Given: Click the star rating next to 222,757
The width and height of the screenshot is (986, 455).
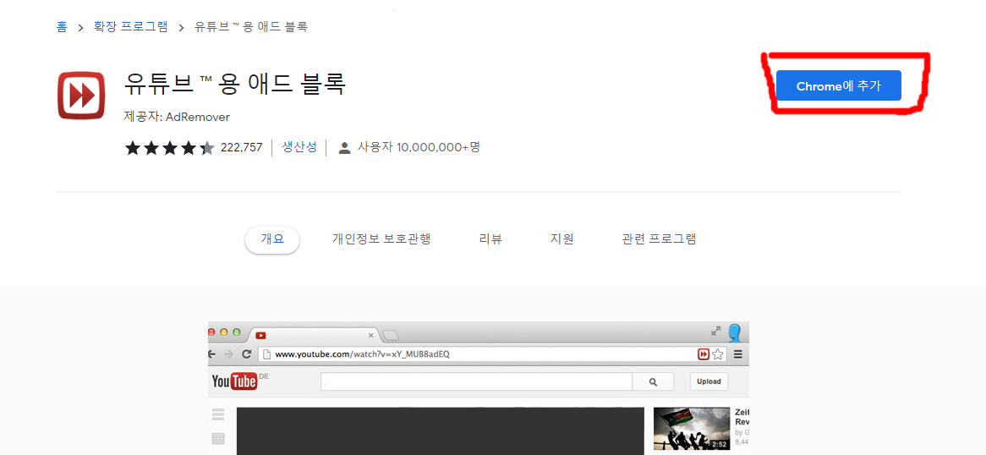Looking at the screenshot, I should (170, 148).
